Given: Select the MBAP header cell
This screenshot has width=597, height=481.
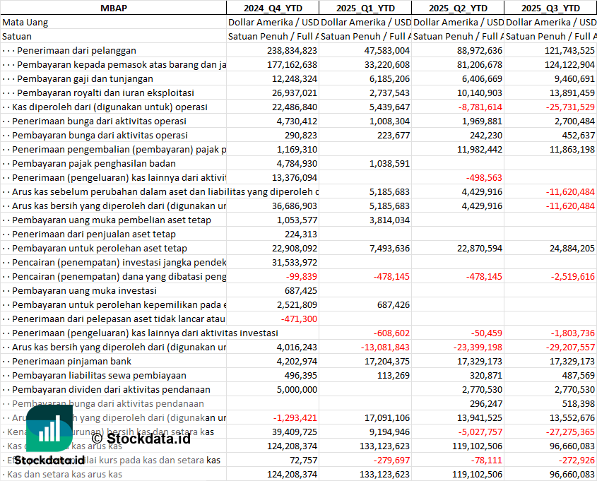Looking at the screenshot, I should click(114, 8).
